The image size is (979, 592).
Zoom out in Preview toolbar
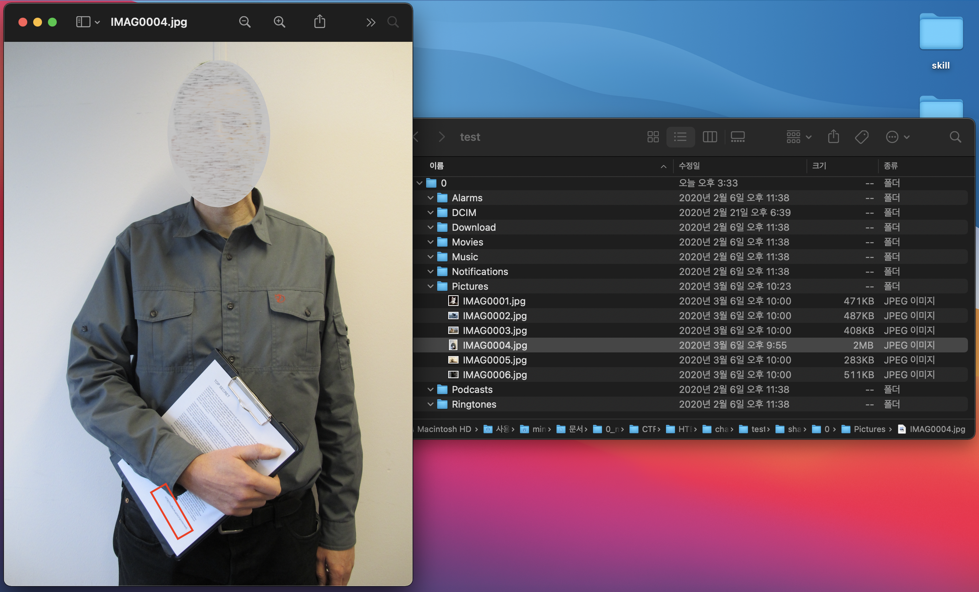pyautogui.click(x=245, y=22)
